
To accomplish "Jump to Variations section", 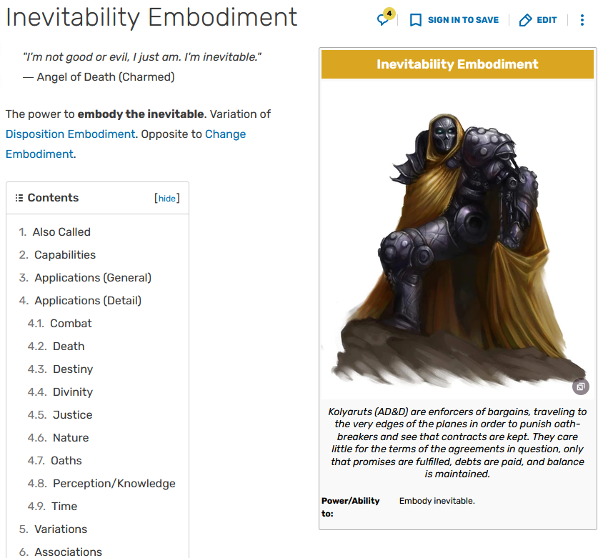I will (61, 529).
